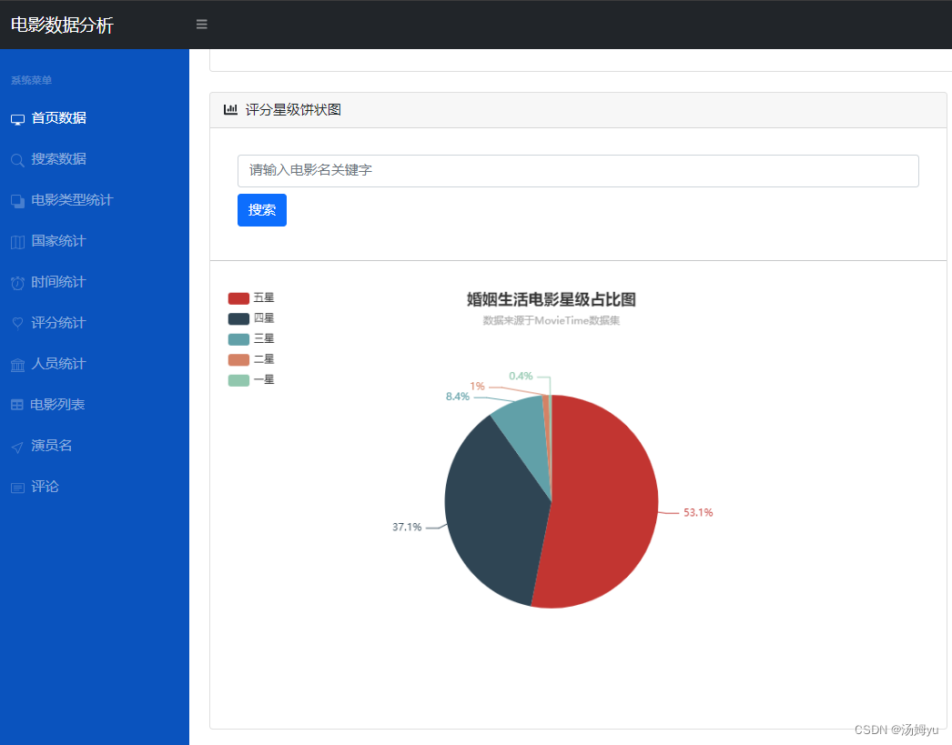
Task: Select the alarm clock icon beside 时间统计
Action: click(x=16, y=282)
